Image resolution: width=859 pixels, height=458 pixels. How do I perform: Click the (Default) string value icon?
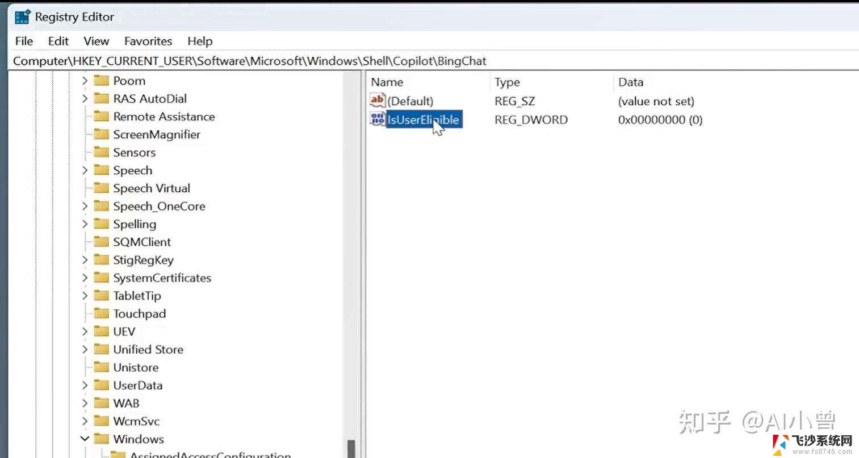(378, 100)
